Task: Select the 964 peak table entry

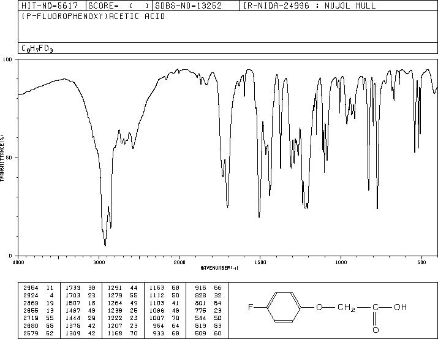Action: pos(167,326)
